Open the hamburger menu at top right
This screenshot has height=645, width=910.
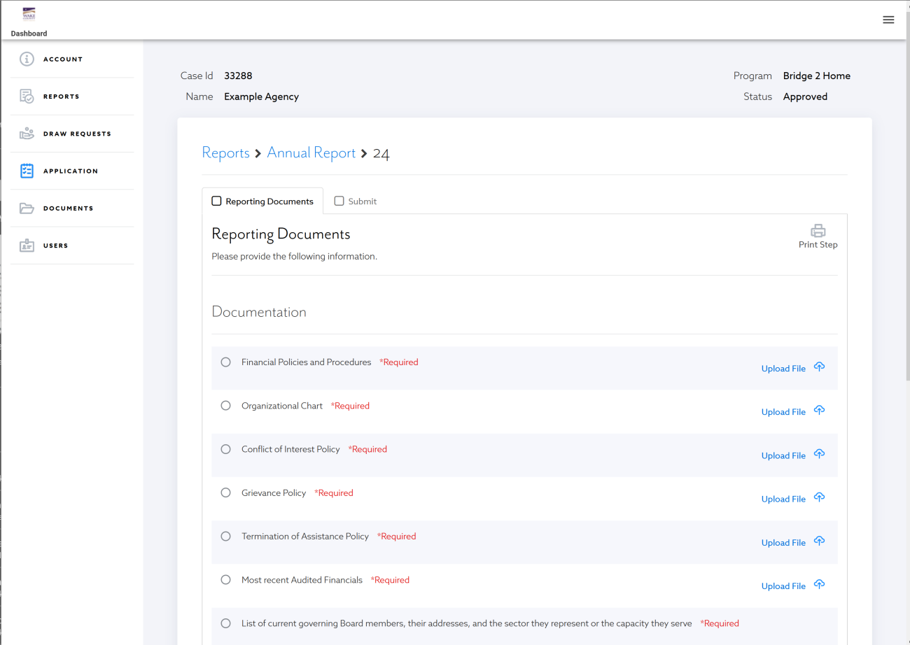[888, 20]
